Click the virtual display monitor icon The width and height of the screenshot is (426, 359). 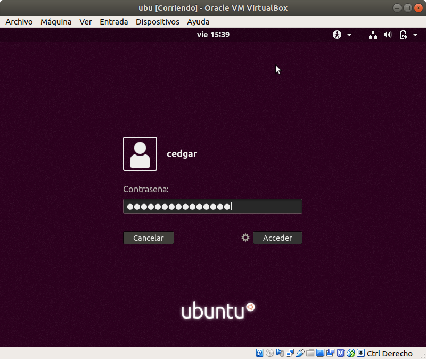pos(321,353)
